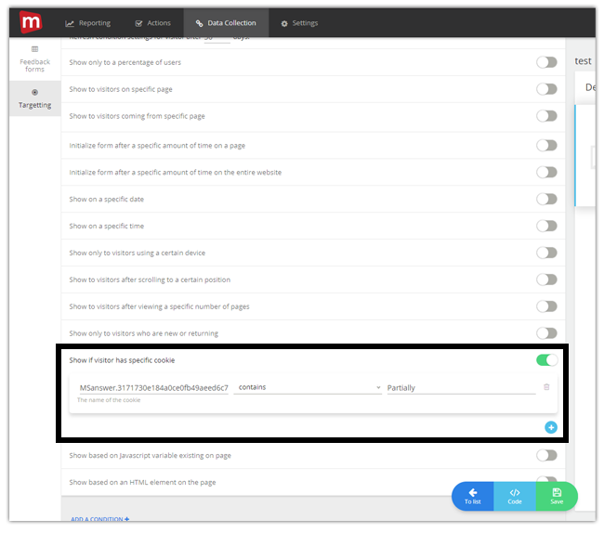604x533 pixels.
Task: Click the Add a condition link
Action: pos(99,519)
